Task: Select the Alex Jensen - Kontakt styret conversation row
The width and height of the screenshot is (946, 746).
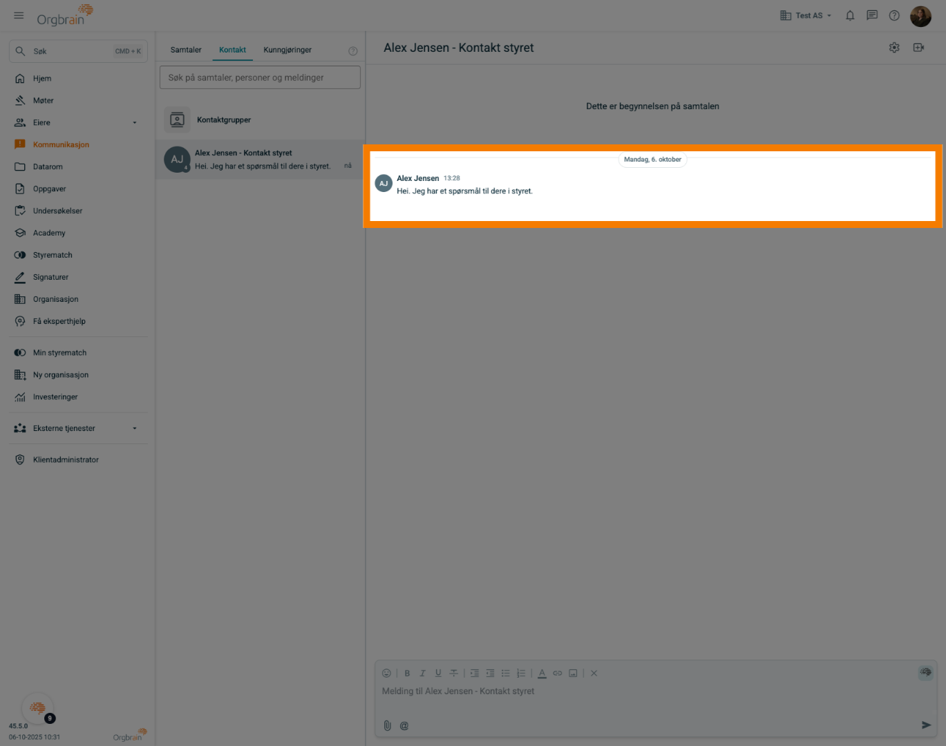Action: pos(260,160)
